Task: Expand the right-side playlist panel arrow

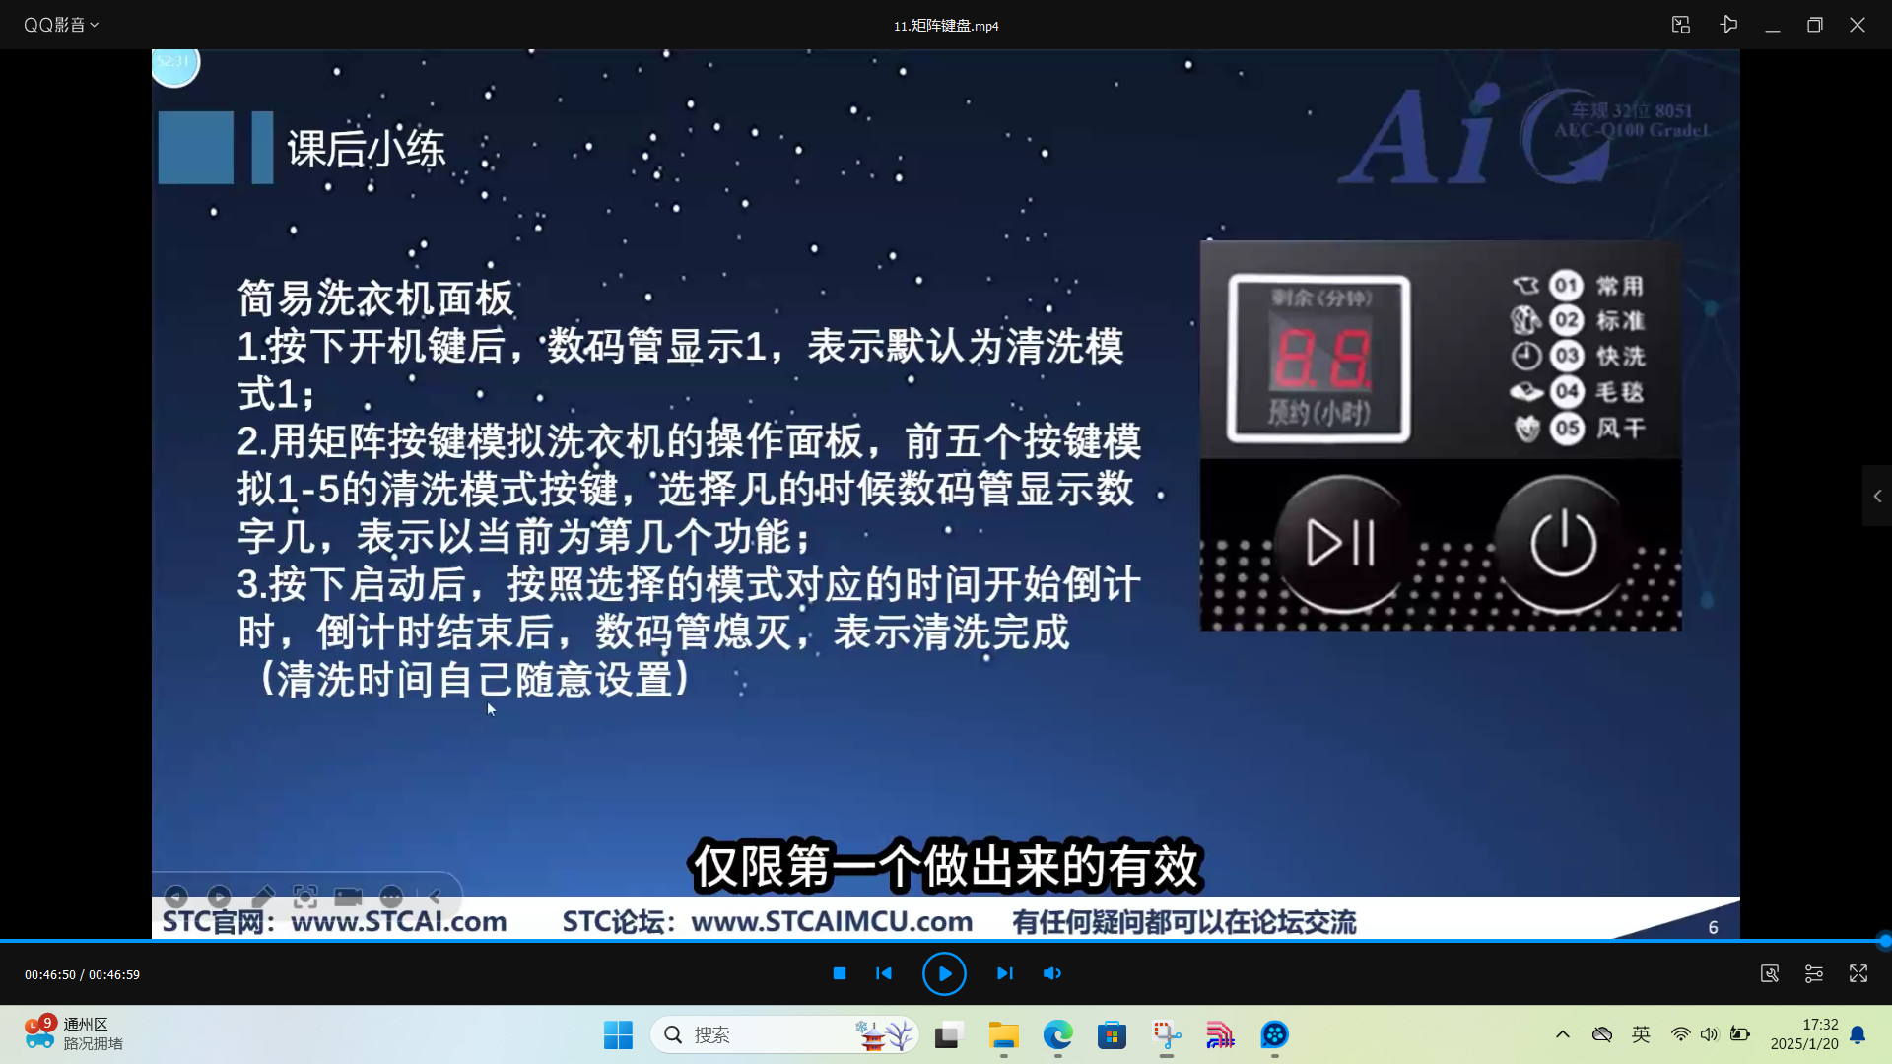Action: click(x=1877, y=497)
